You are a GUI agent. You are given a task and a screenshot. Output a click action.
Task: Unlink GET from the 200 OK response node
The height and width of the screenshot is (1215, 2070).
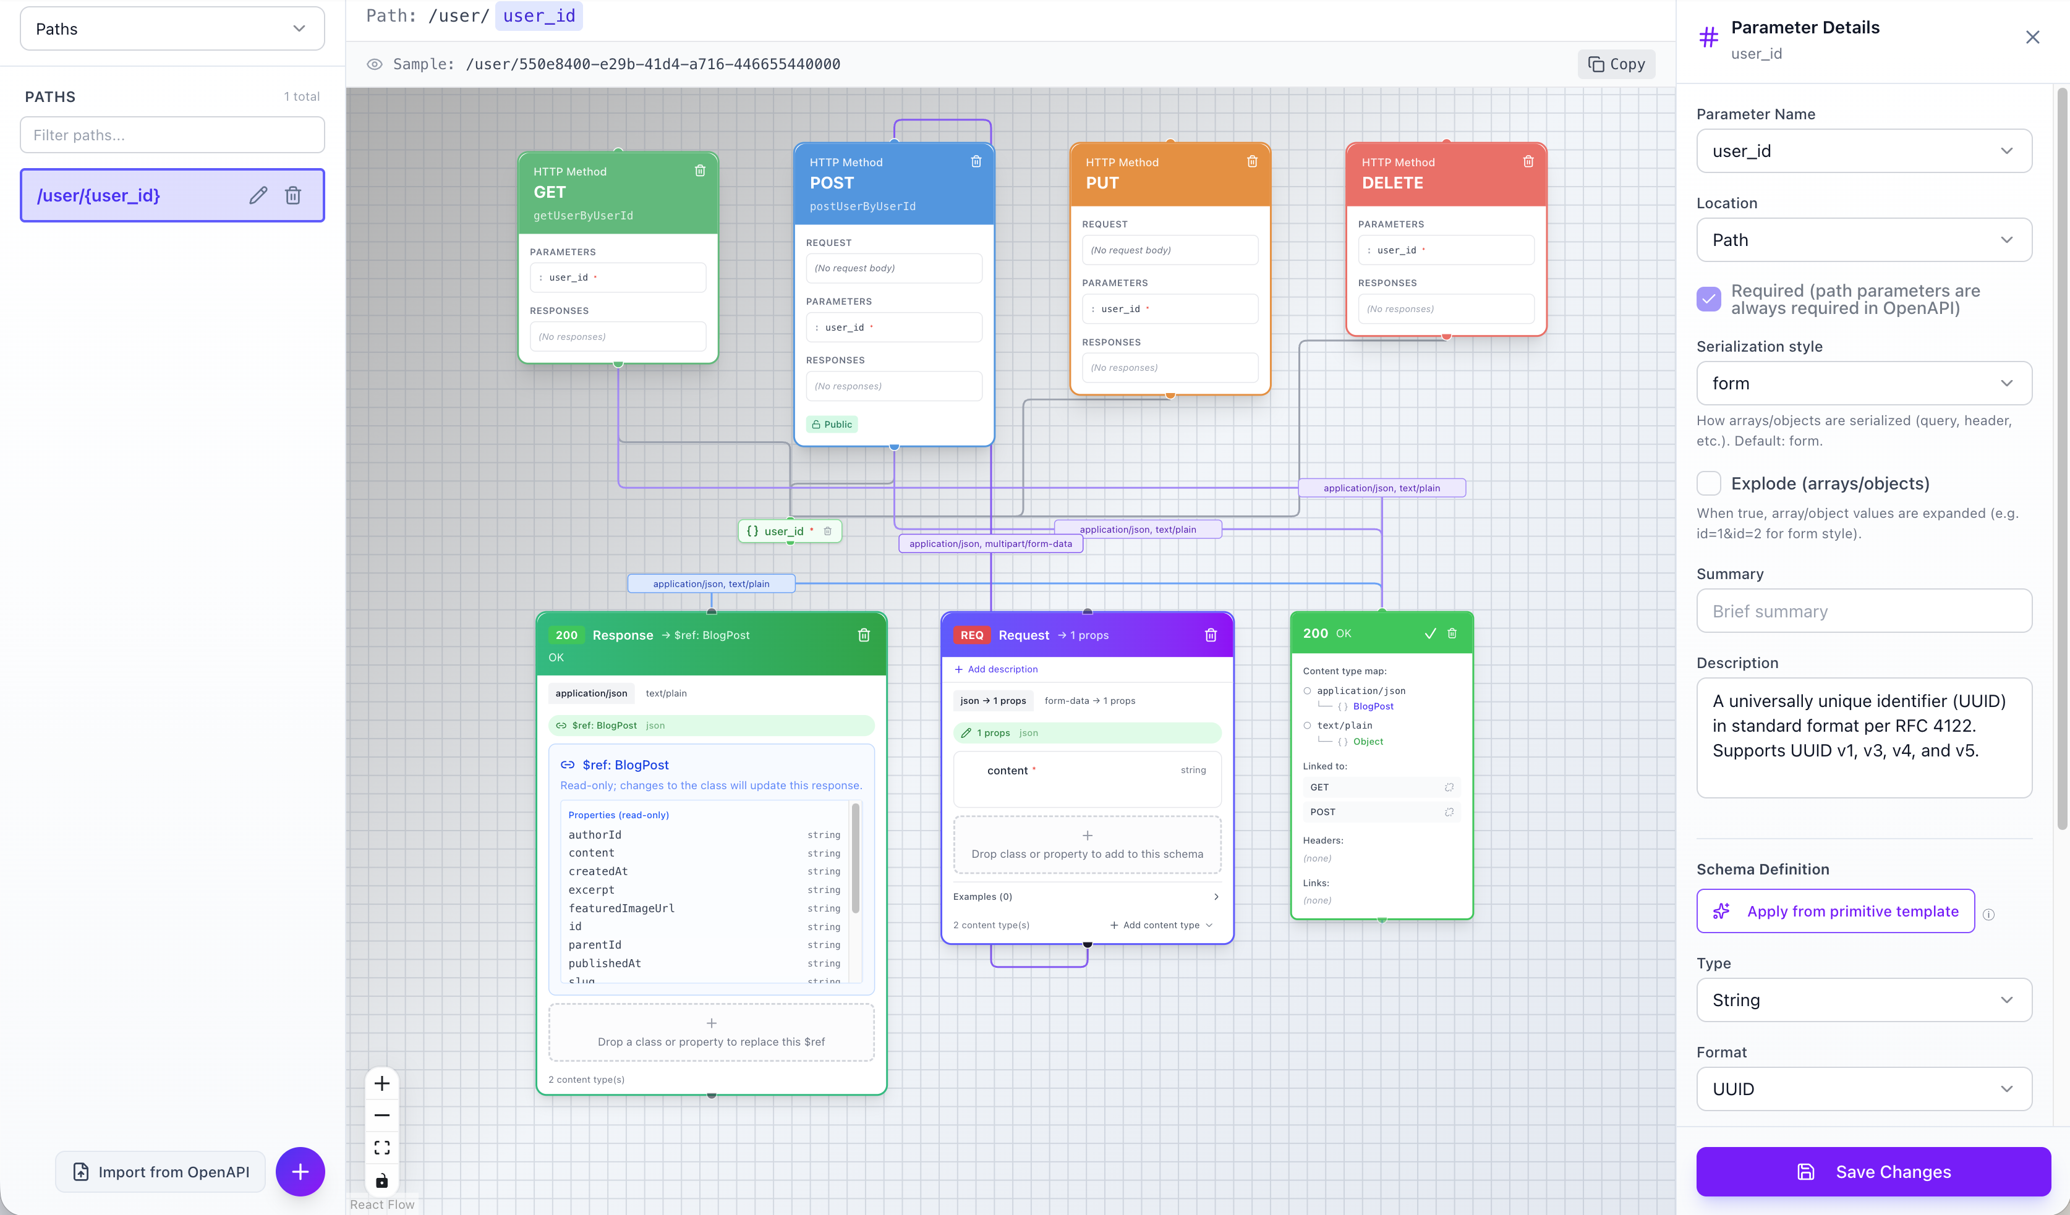click(x=1450, y=787)
